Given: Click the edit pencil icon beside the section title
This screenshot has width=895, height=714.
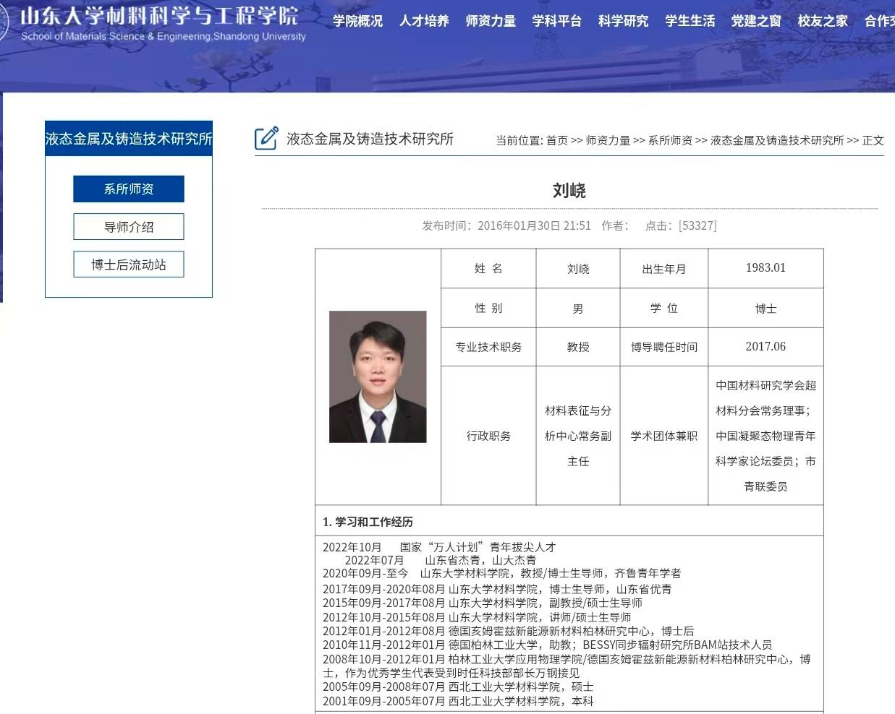Looking at the screenshot, I should pyautogui.click(x=266, y=138).
